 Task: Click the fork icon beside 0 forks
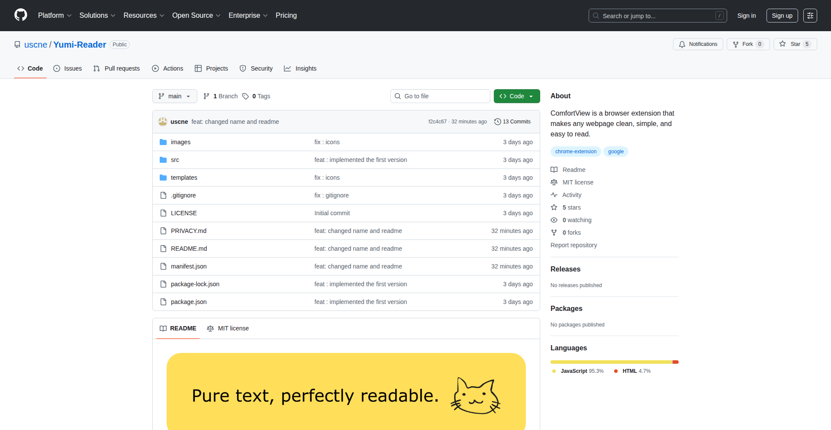coord(554,233)
